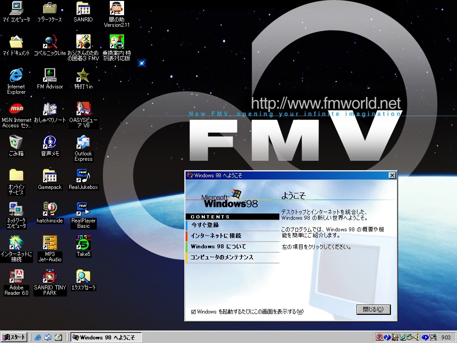Close the Windows 98 welcome window via X
The height and width of the screenshot is (343, 457).
click(392, 175)
